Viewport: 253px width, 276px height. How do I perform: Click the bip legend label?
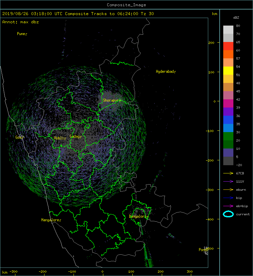pyautogui.click(x=239, y=198)
